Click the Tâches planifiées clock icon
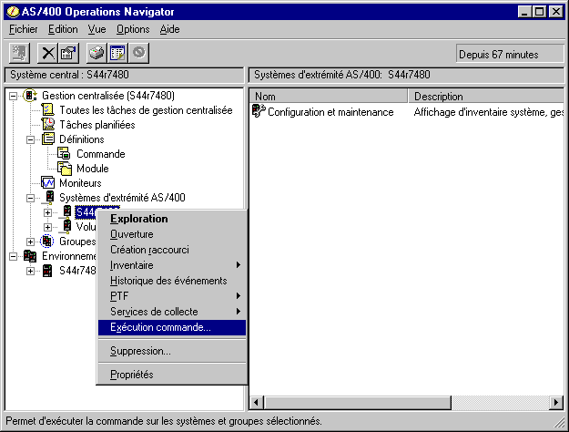 [x=48, y=124]
